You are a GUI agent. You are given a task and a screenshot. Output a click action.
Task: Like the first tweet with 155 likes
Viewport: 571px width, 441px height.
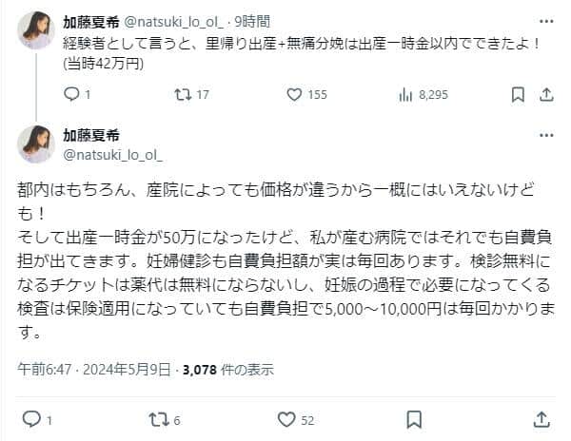[292, 94]
